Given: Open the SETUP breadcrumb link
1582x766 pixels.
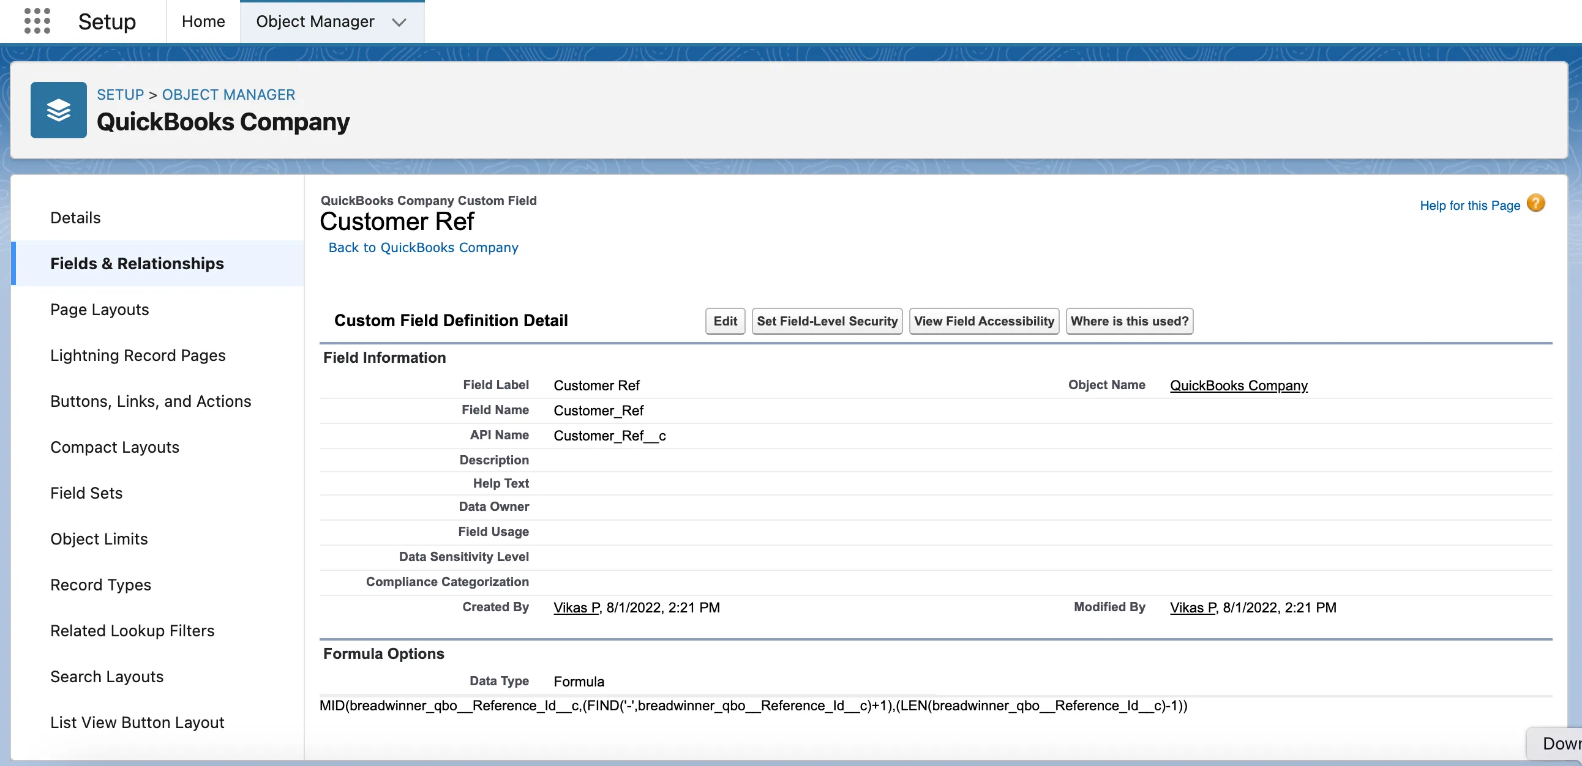Looking at the screenshot, I should pyautogui.click(x=121, y=94).
